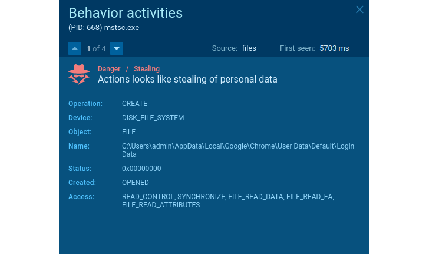The image size is (429, 254).
Task: Click the Stealing category label
Action: (x=147, y=69)
